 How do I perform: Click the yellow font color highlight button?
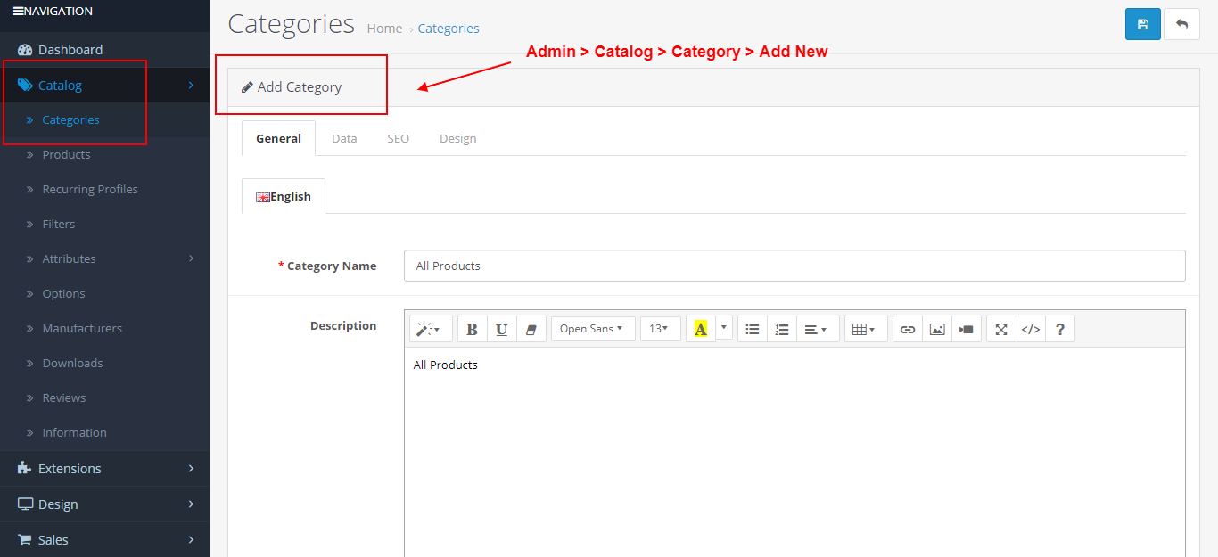point(701,329)
